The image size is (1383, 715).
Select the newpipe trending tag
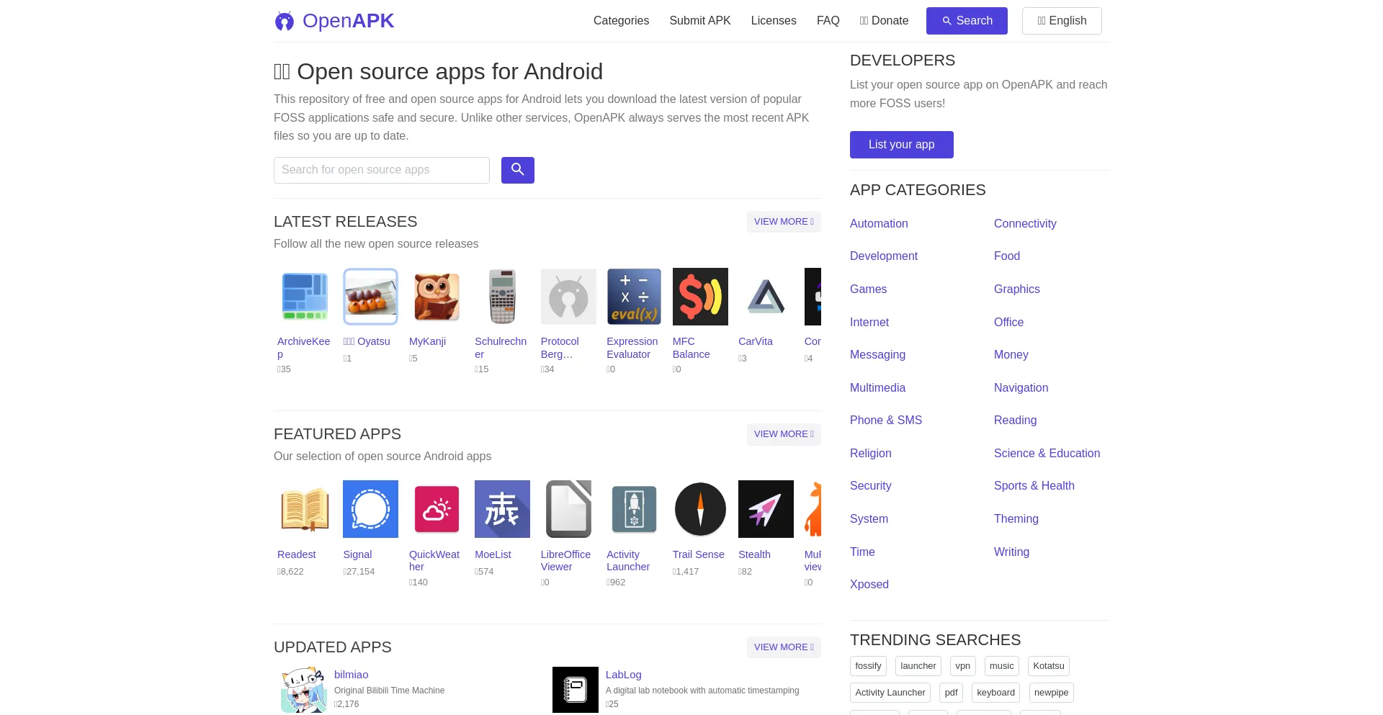[1052, 693]
